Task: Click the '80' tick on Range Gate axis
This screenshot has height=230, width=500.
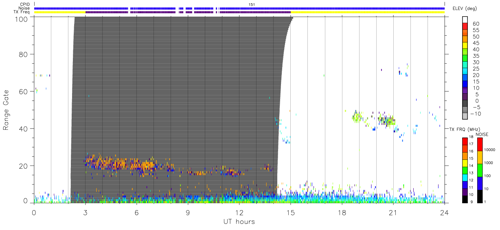Action: click(23, 54)
